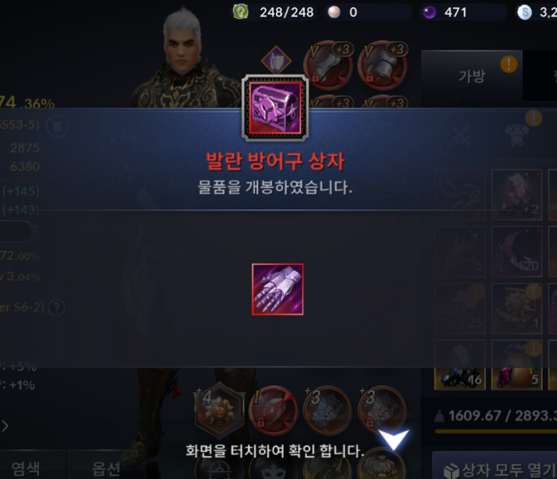557x479 pixels.
Task: Select inventory pouch item with count 5
Action: click(x=517, y=379)
